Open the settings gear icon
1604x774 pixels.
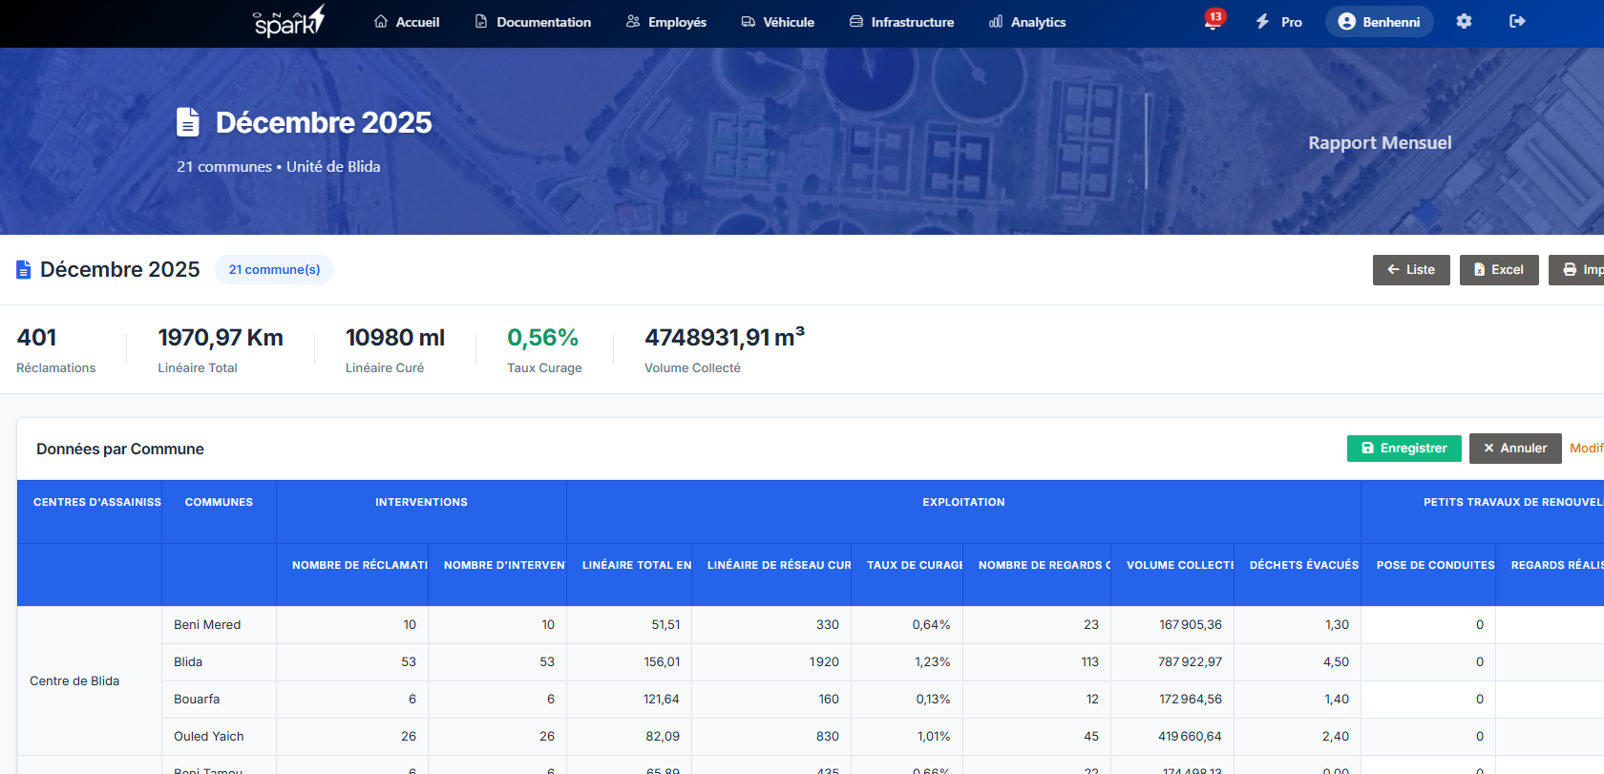[1464, 21]
